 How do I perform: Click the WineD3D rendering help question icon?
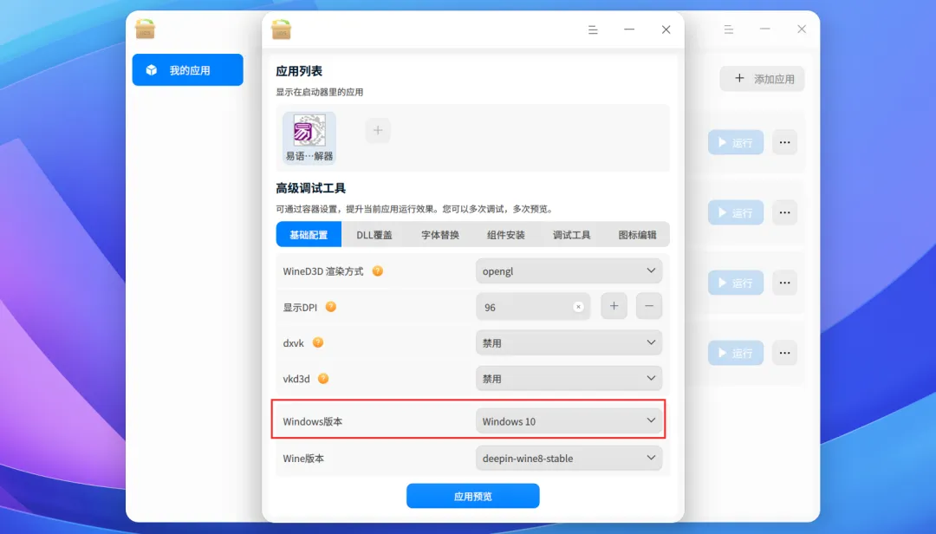click(377, 270)
